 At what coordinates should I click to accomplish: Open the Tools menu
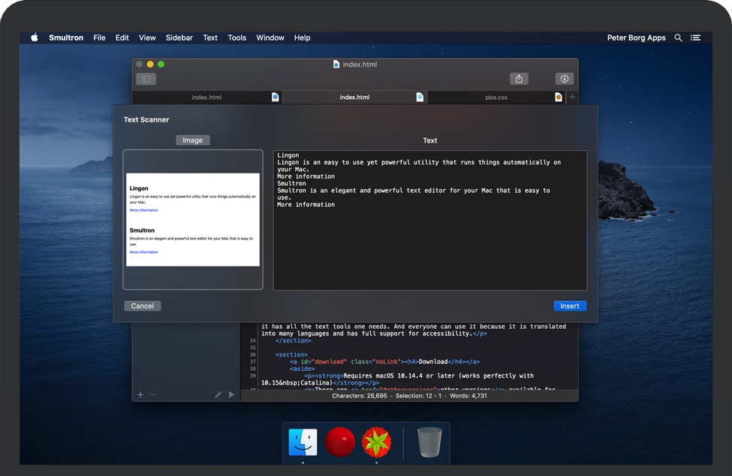(237, 38)
